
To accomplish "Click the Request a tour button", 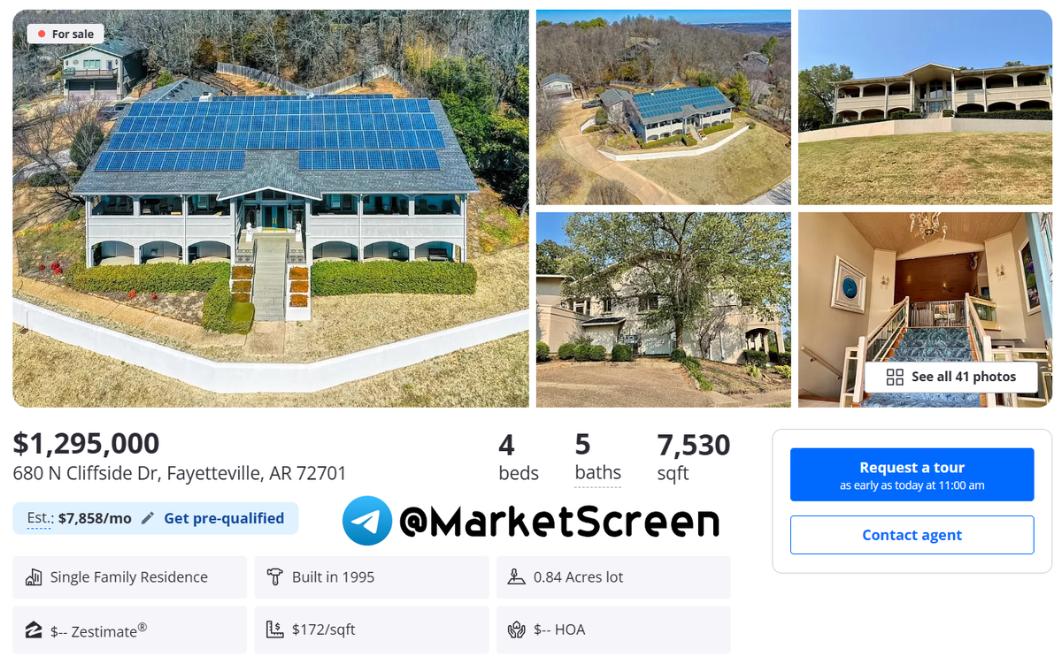I will point(912,475).
